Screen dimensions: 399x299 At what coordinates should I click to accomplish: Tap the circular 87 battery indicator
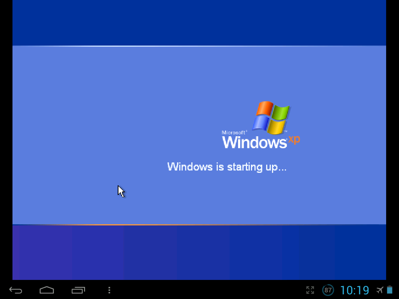[328, 290]
